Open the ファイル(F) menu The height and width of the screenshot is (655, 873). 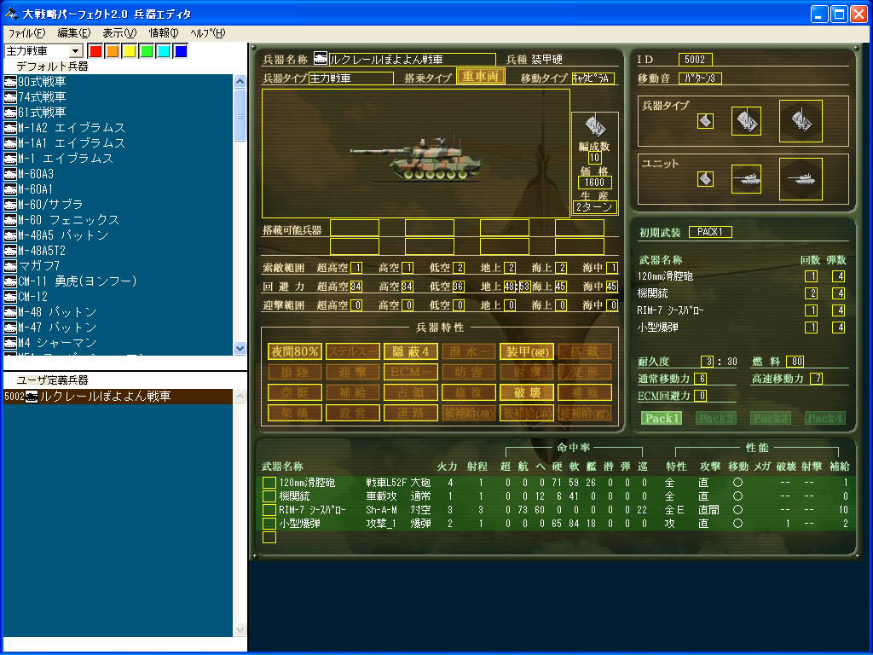[x=26, y=32]
